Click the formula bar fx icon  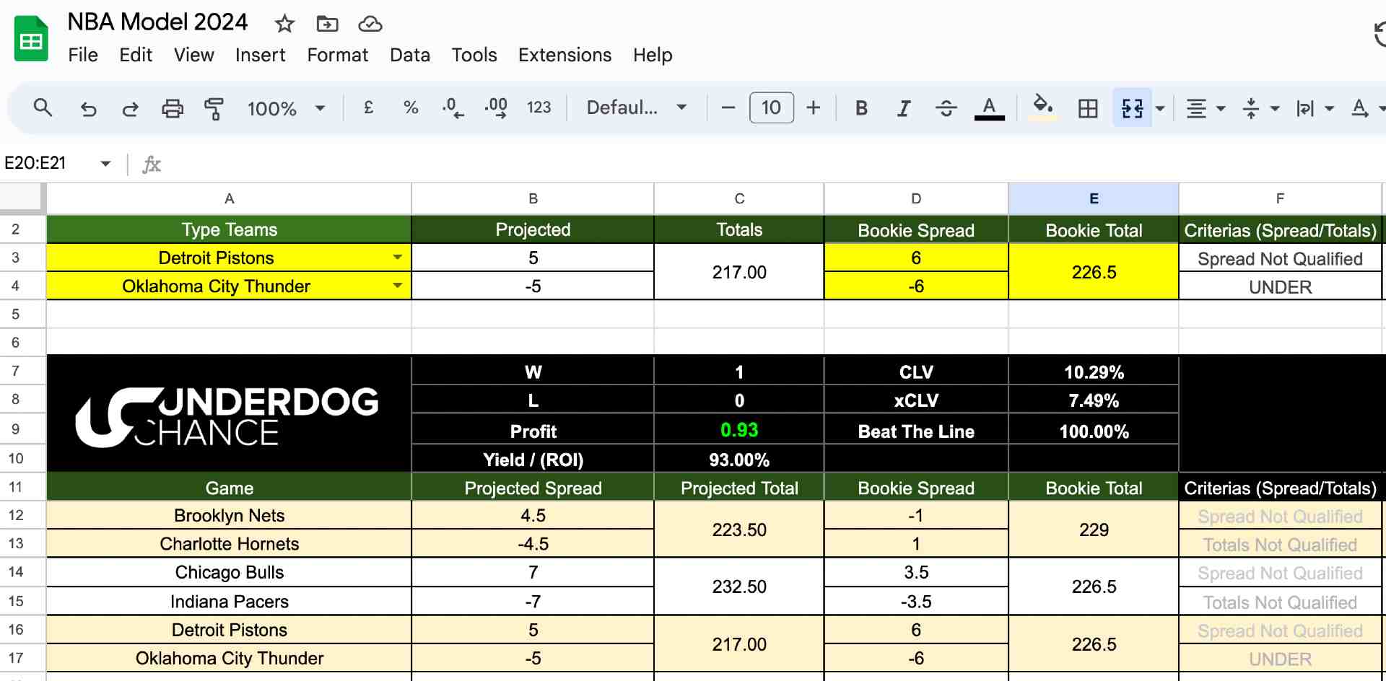pyautogui.click(x=152, y=164)
